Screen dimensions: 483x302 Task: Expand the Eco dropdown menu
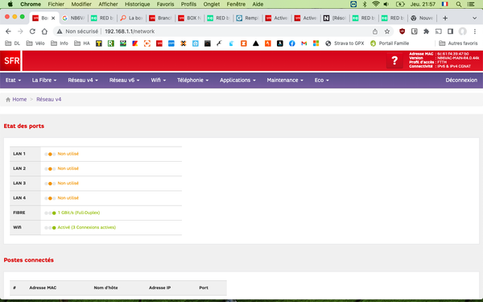(321, 80)
